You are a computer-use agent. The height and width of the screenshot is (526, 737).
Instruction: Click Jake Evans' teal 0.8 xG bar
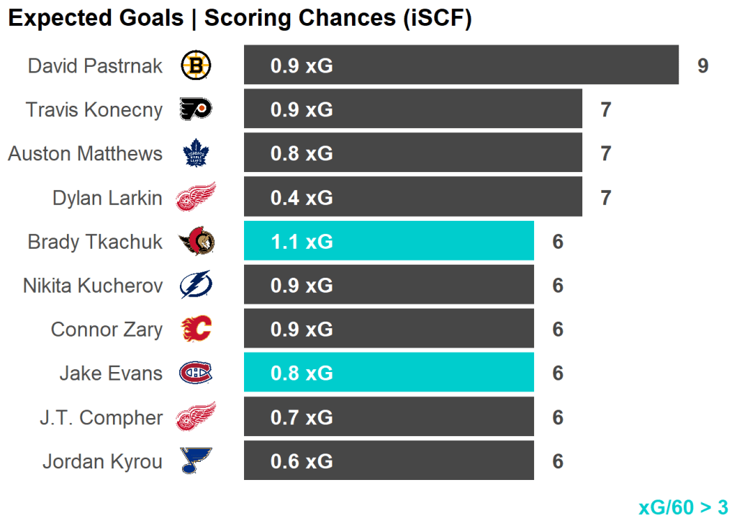[389, 373]
